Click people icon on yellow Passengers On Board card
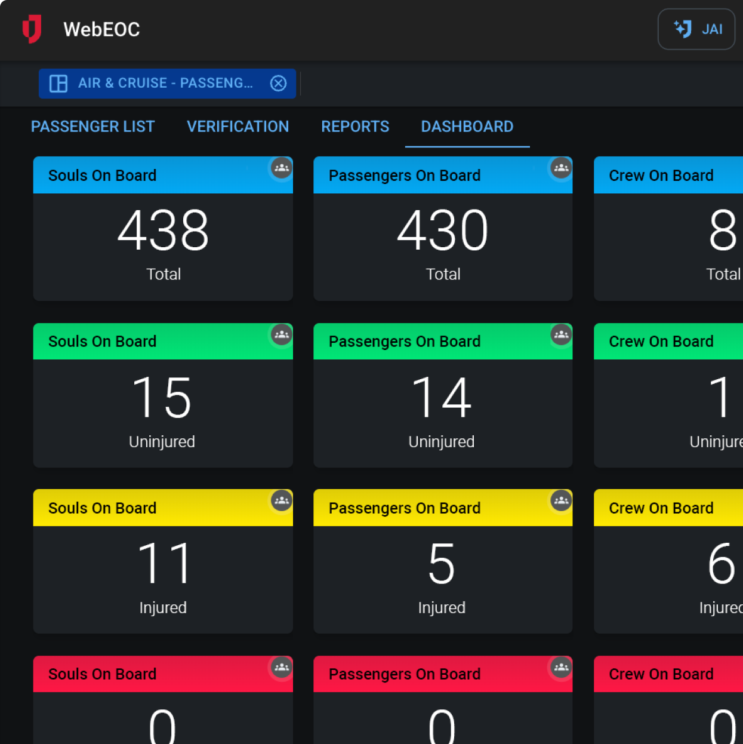This screenshot has height=744, width=743. pyautogui.click(x=561, y=500)
